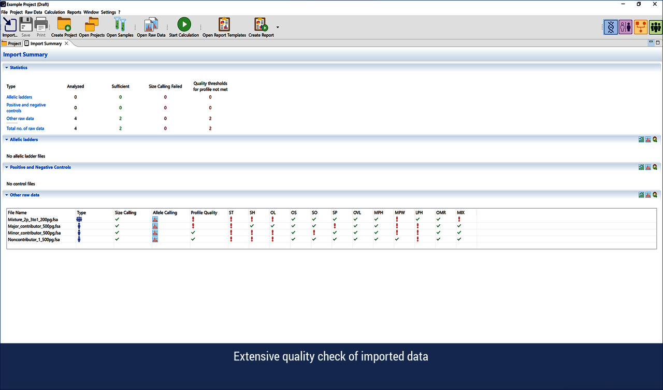Select the purple two-person comparison perspective icon
Screen dimensions: 663x390
(x=626, y=27)
